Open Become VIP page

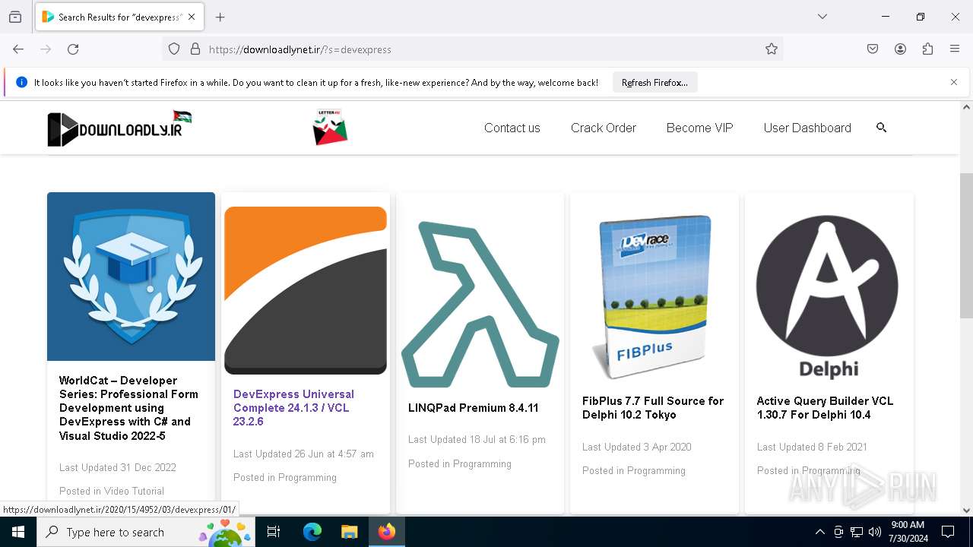(699, 128)
